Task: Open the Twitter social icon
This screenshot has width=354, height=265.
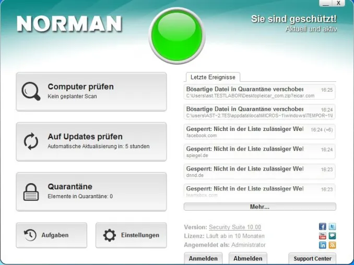Action: 332,226
